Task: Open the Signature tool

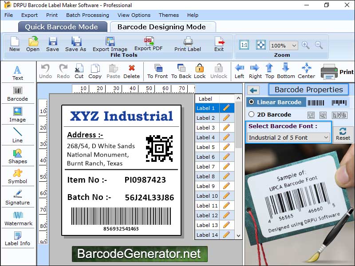Action: [x=17, y=197]
